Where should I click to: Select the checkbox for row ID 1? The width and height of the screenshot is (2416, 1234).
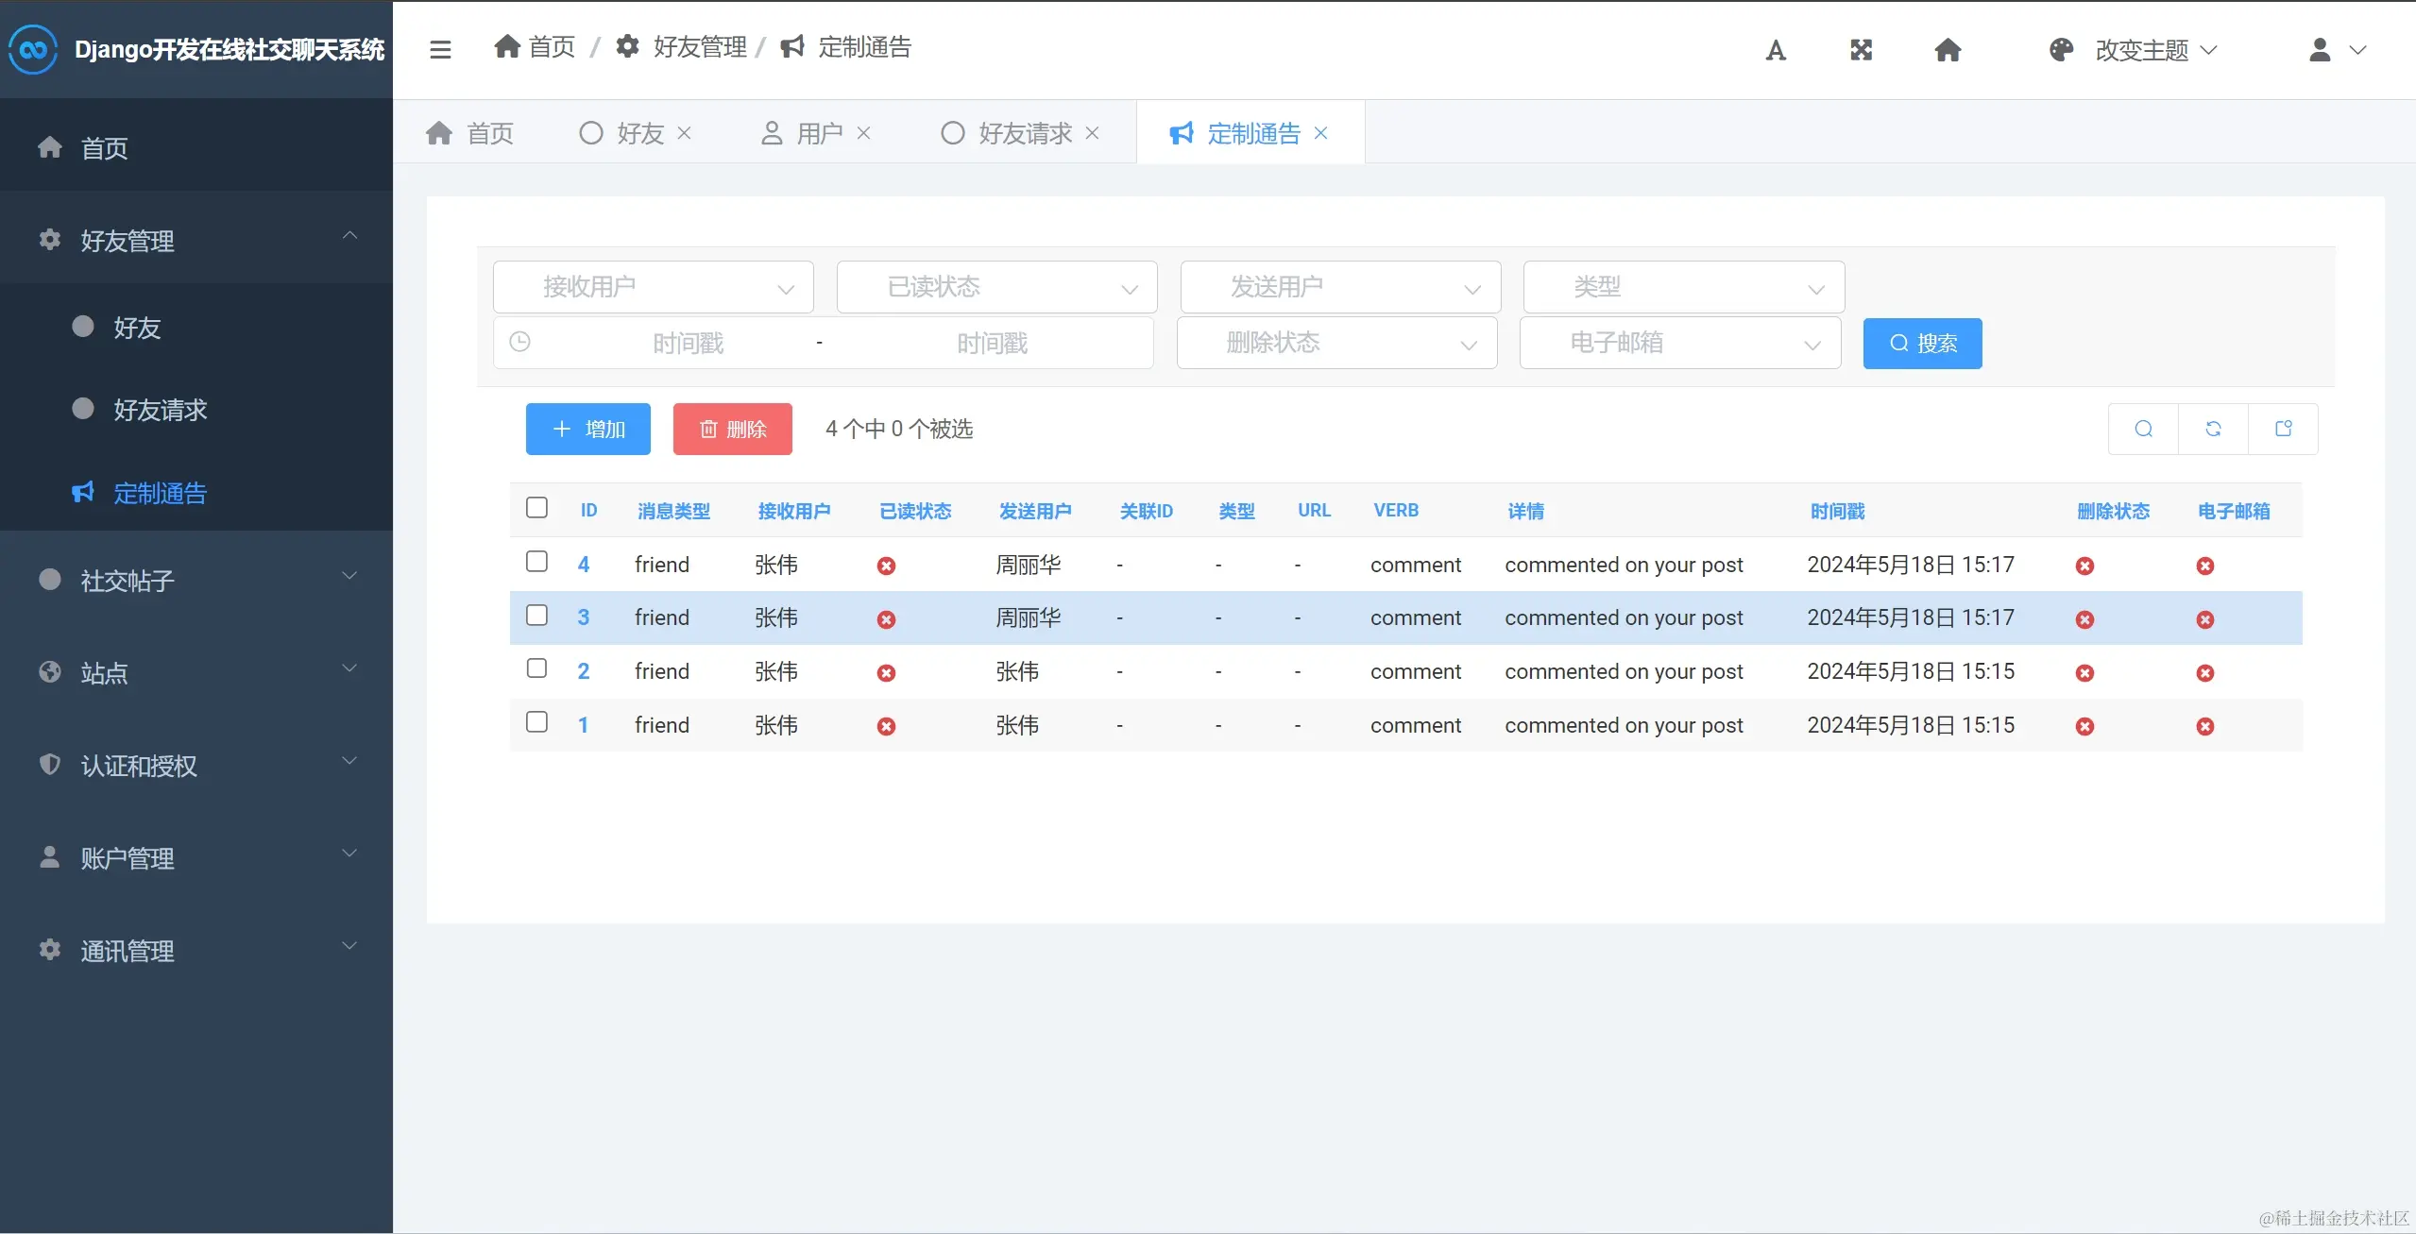tap(536, 722)
